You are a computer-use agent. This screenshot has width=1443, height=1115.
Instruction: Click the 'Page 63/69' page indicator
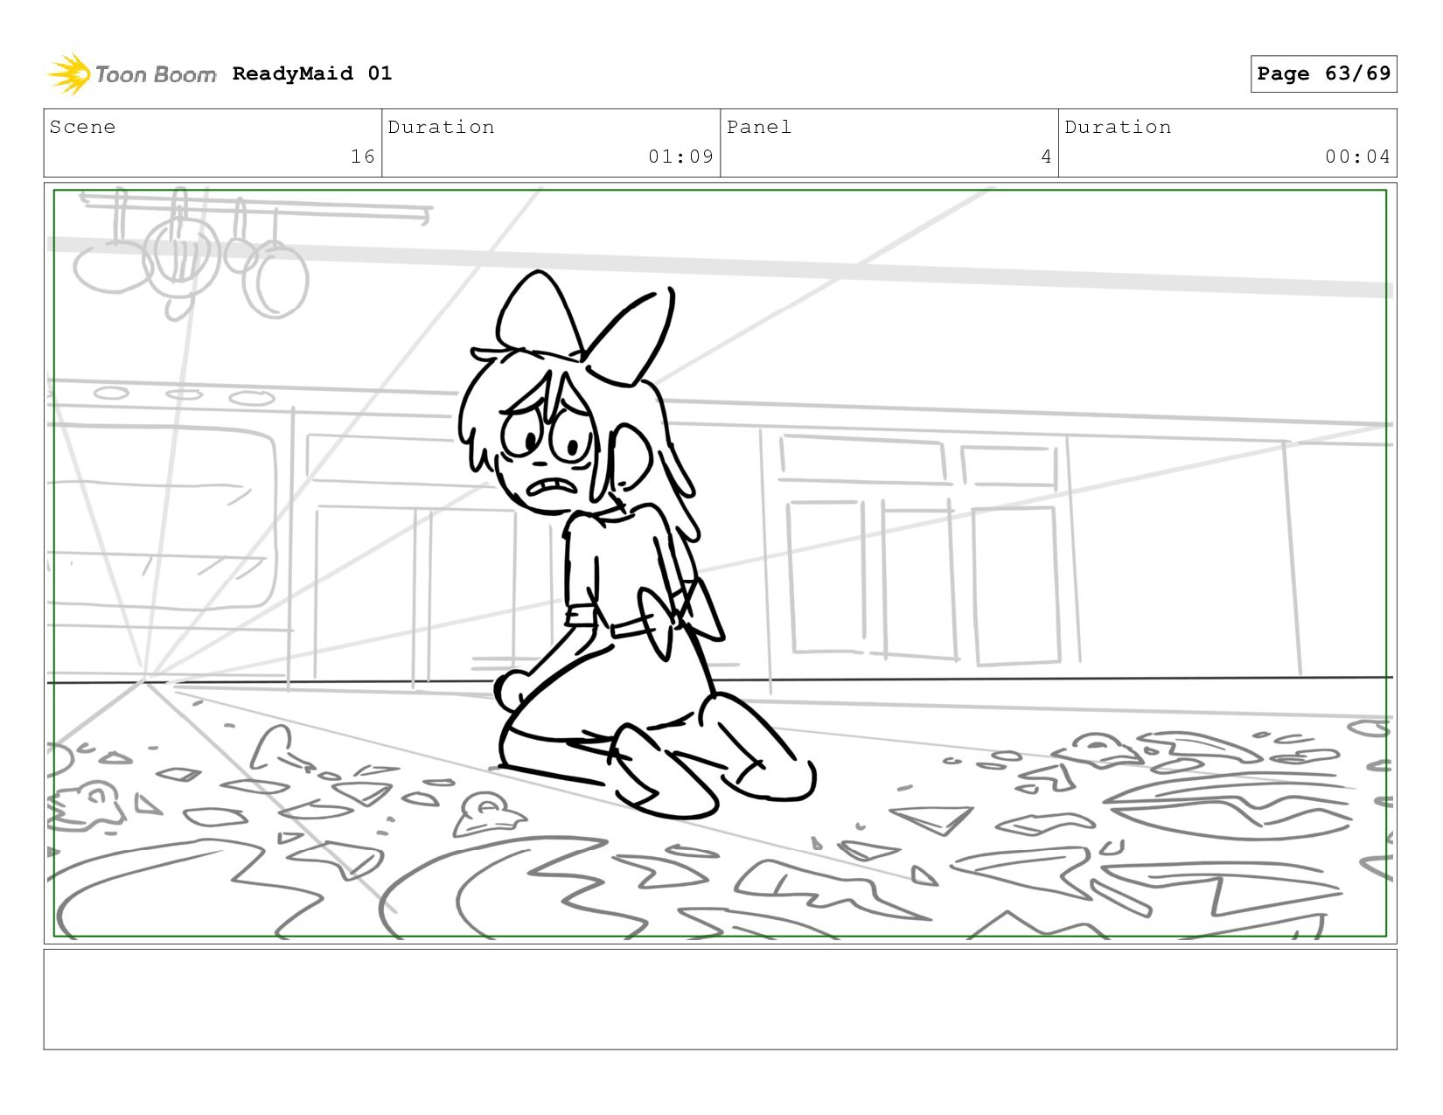point(1323,73)
